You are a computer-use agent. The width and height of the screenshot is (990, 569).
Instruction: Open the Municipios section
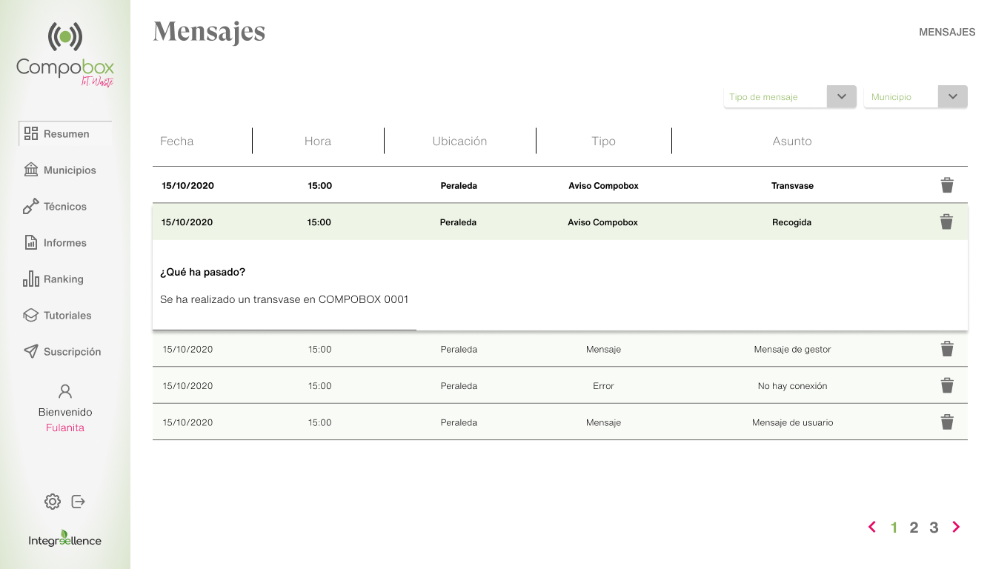tap(69, 170)
